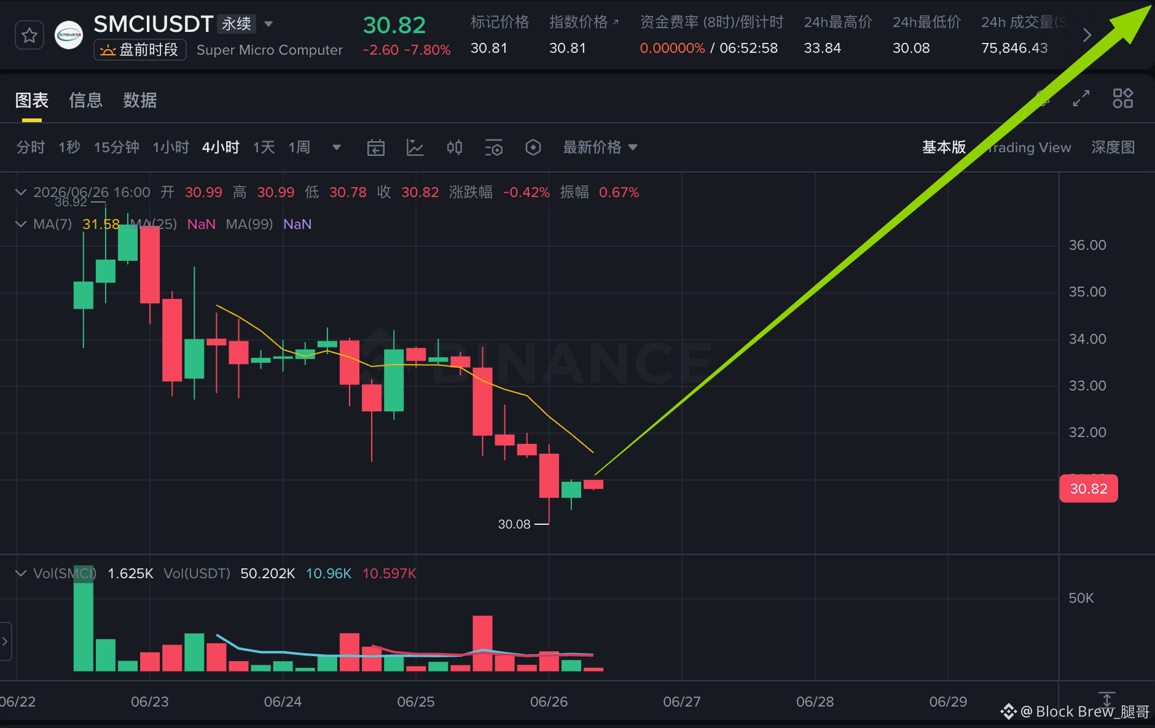Click the 永续 perpetual contract badge
Image resolution: width=1155 pixels, height=728 pixels.
237,24
